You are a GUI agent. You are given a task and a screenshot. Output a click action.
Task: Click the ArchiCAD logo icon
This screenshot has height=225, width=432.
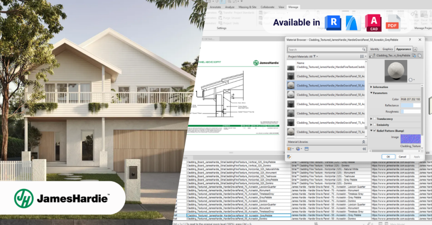pyautogui.click(x=353, y=23)
